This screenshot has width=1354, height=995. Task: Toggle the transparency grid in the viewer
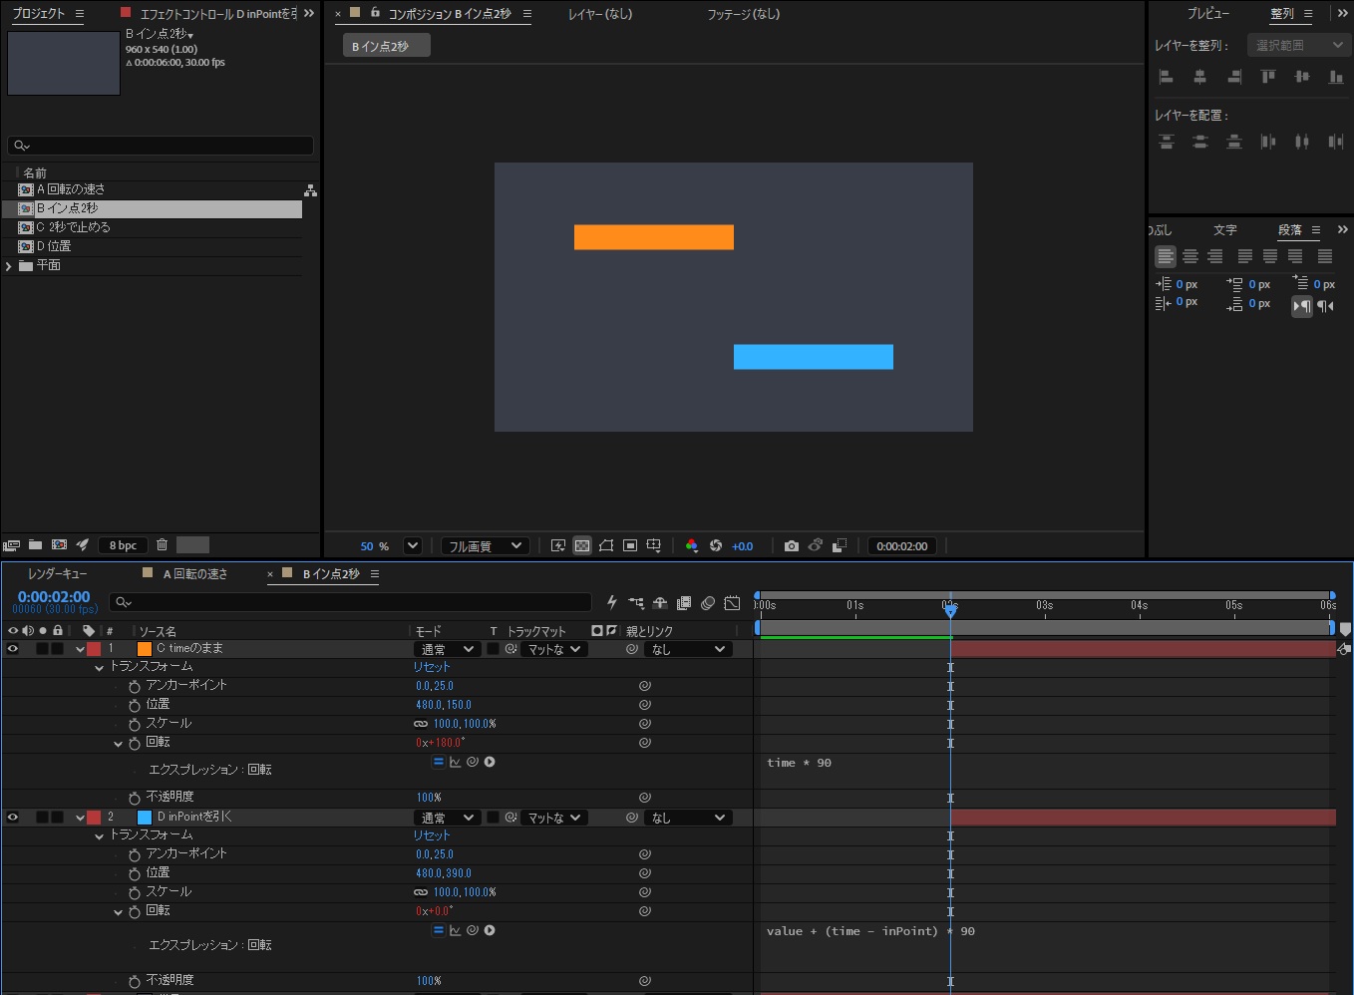coord(582,545)
